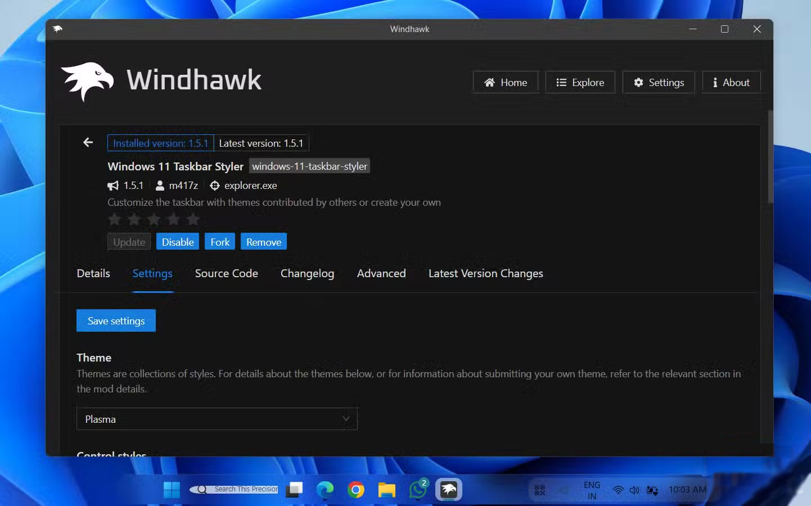
Task: Open Windhawk Settings via gear icon
Action: [x=638, y=82]
